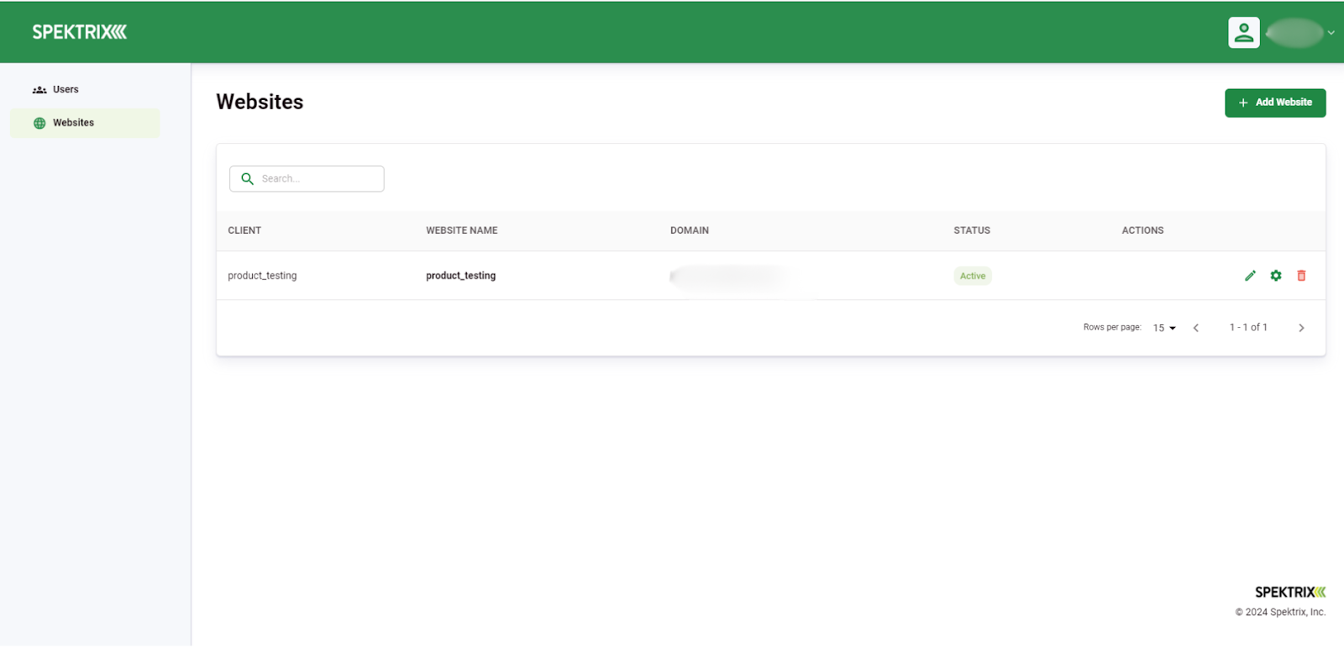Click the Websites globe icon

39,124
